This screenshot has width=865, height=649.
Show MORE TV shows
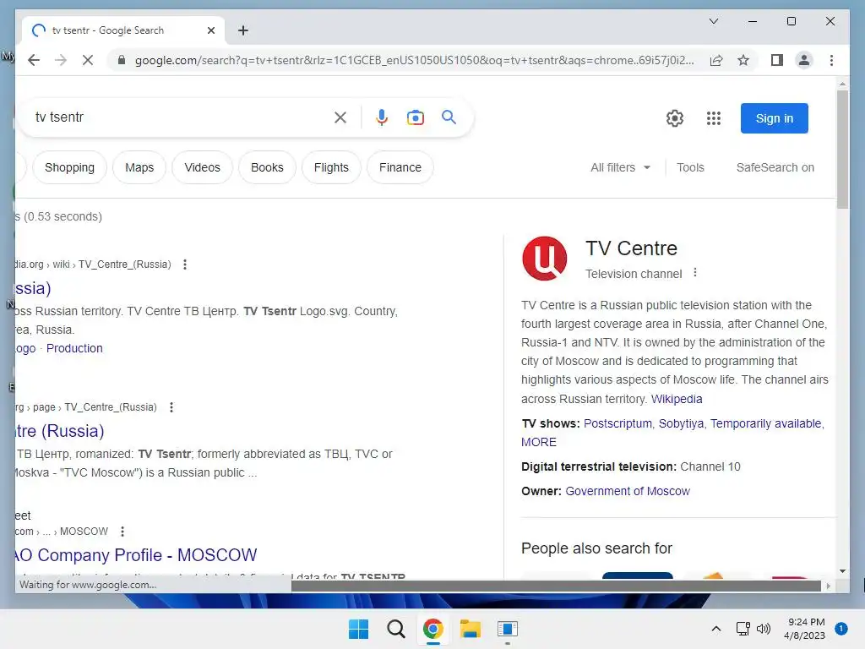coord(539,442)
